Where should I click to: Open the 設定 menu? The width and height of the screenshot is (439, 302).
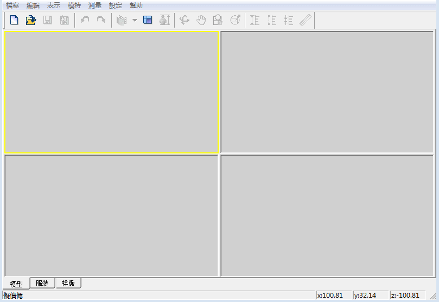pyautogui.click(x=116, y=5)
